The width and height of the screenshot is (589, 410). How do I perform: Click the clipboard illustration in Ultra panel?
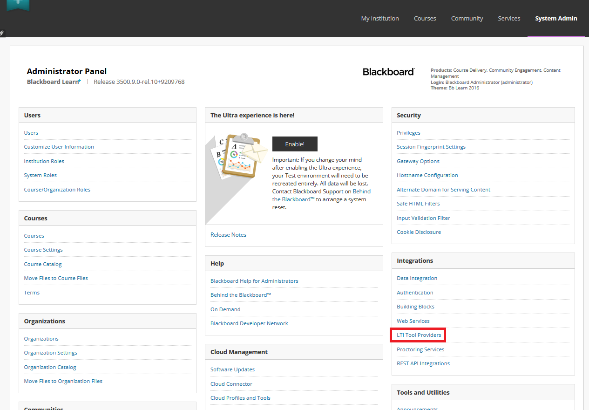tap(239, 156)
